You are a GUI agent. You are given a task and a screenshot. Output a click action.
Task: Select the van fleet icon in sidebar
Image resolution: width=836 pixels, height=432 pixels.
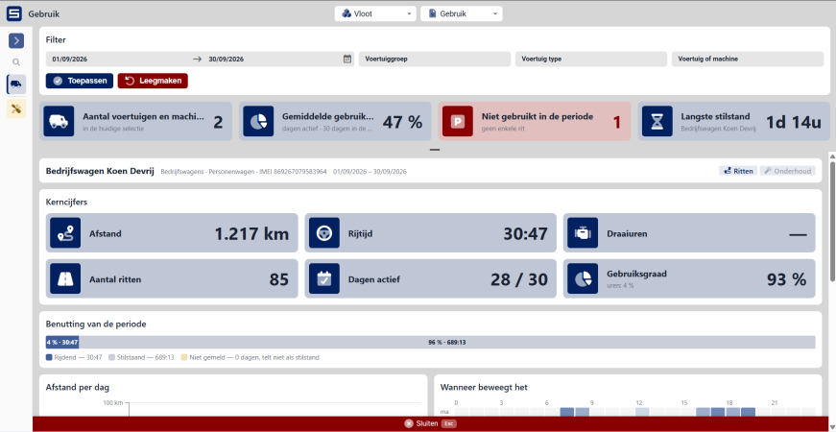point(16,84)
